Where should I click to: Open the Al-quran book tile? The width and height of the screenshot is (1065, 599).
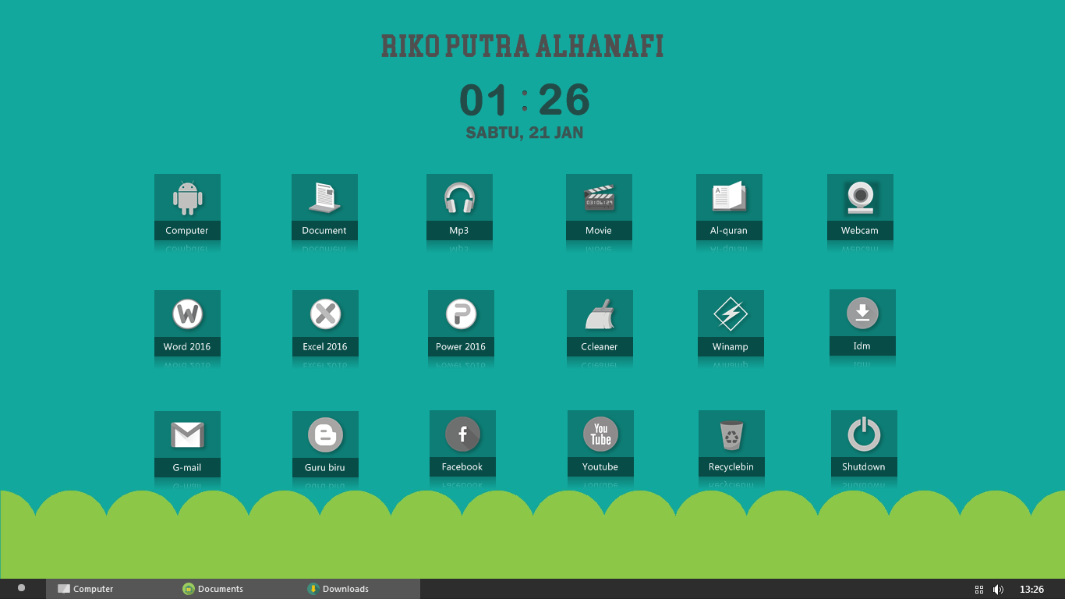coord(729,207)
